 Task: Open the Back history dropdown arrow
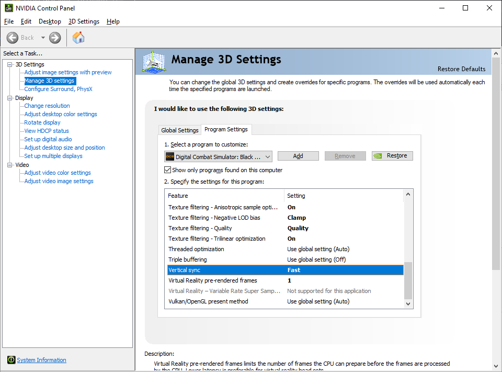pyautogui.click(x=43, y=38)
